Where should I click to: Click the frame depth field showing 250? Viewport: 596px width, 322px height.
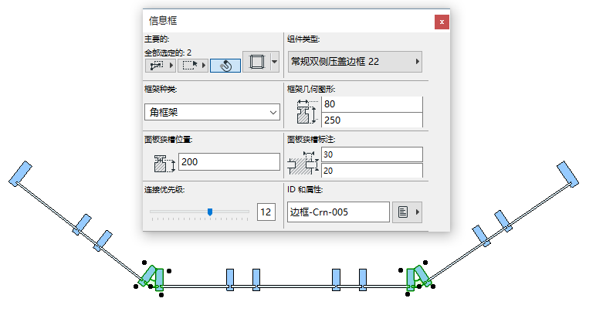click(x=372, y=120)
